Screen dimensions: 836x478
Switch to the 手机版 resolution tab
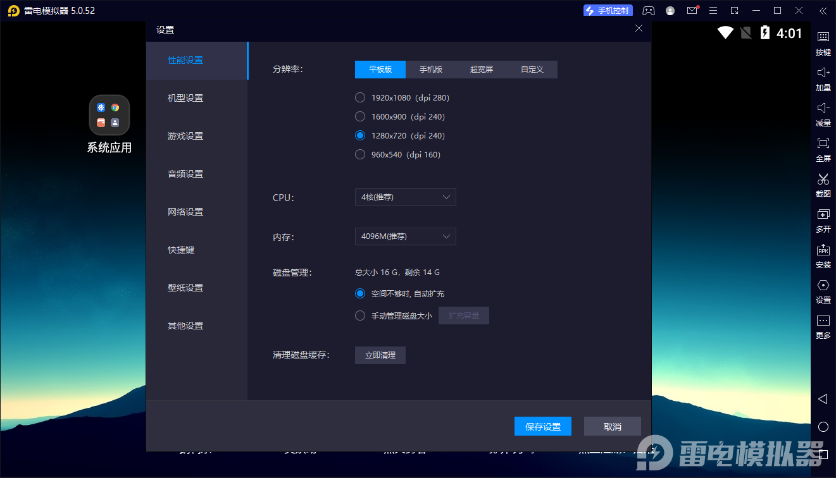pos(431,70)
